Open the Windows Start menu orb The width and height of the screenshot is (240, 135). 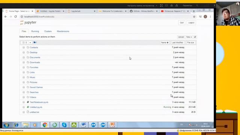6,125
